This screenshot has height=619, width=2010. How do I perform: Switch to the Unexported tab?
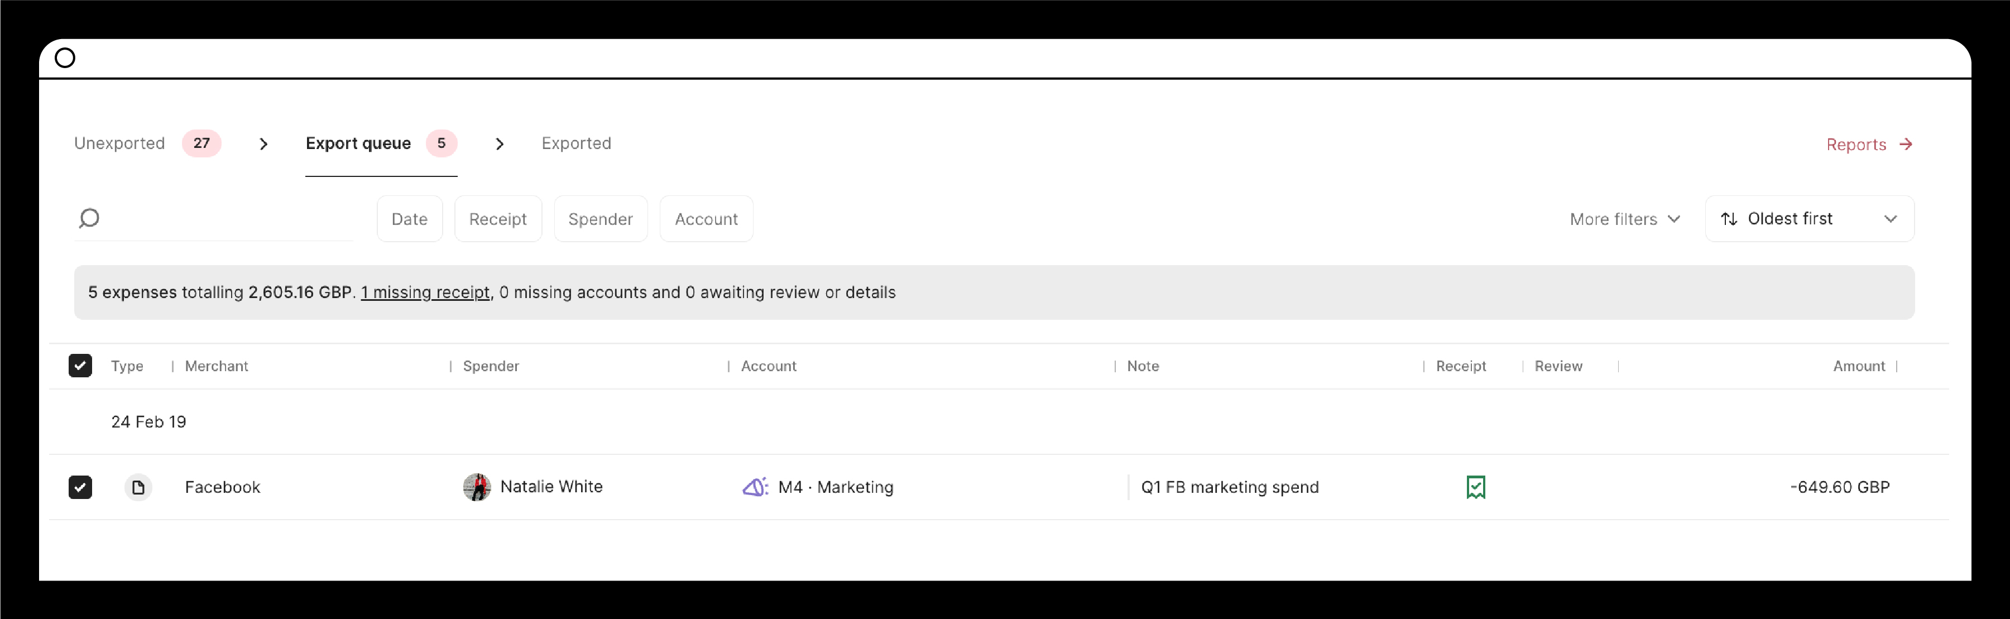119,143
